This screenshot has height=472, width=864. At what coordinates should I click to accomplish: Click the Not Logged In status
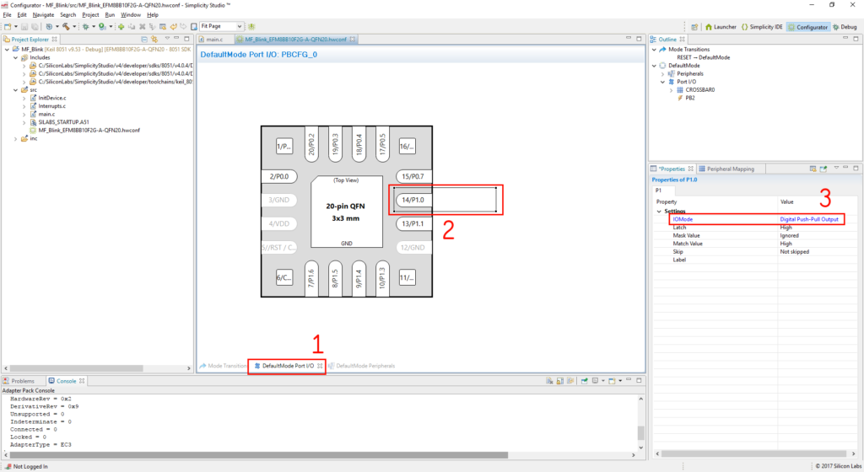click(x=30, y=466)
